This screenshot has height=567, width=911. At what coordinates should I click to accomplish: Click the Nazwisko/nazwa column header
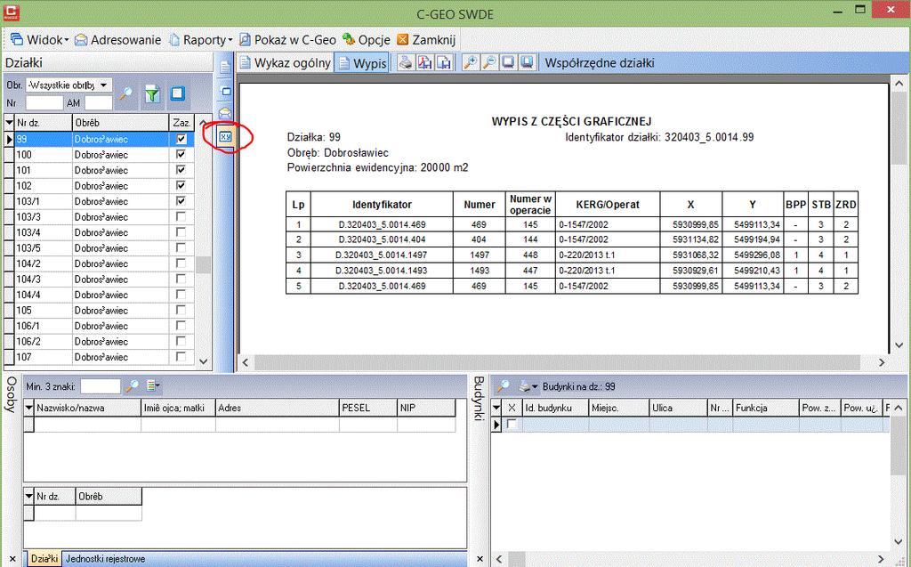88,408
